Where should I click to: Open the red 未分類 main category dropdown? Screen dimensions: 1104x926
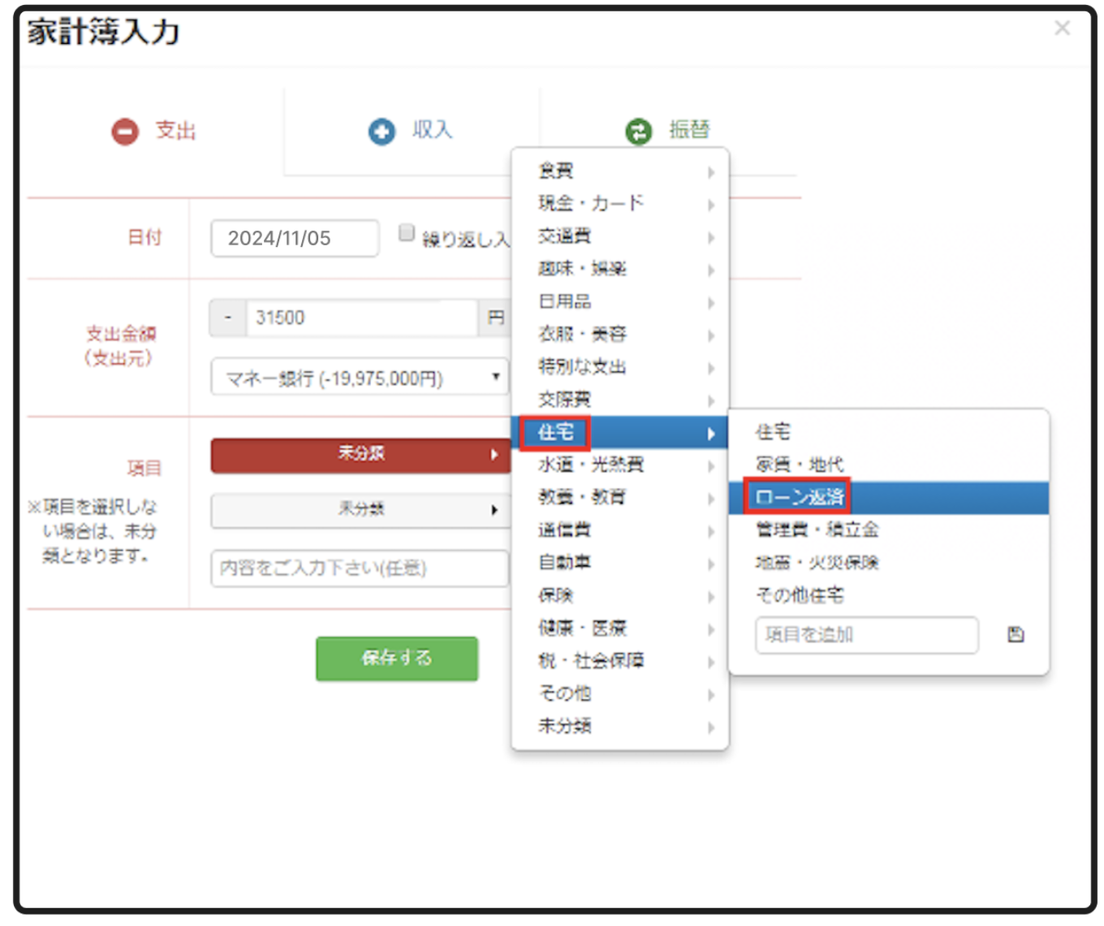[x=360, y=455]
